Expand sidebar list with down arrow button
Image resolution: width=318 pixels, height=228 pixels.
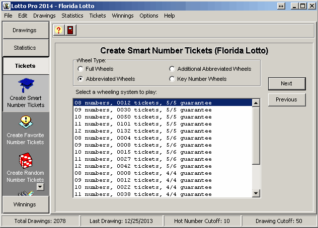[40, 187]
